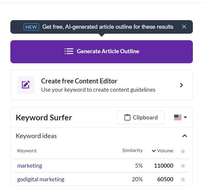Click the NEW badge in tooltip

[31, 27]
